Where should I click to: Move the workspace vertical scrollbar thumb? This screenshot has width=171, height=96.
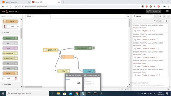click(129, 24)
